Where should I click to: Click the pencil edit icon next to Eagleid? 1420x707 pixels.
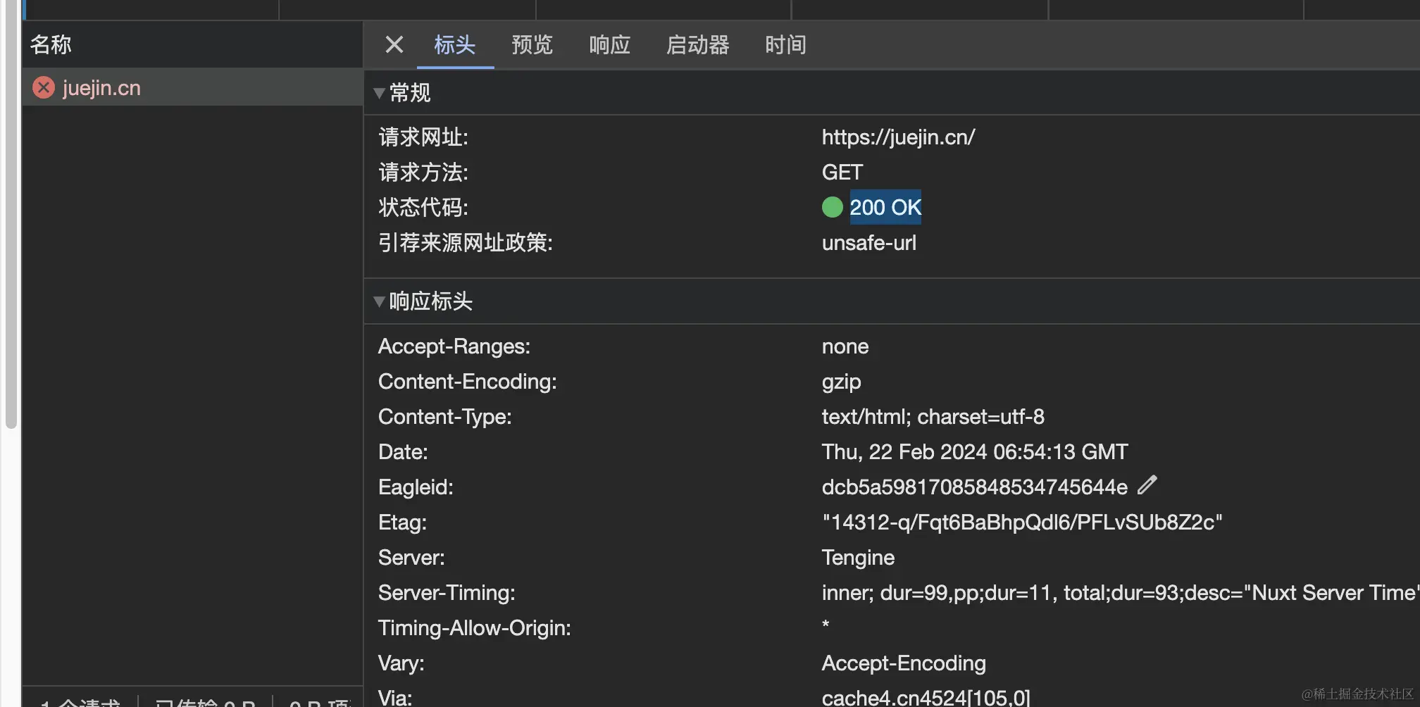[1147, 485]
